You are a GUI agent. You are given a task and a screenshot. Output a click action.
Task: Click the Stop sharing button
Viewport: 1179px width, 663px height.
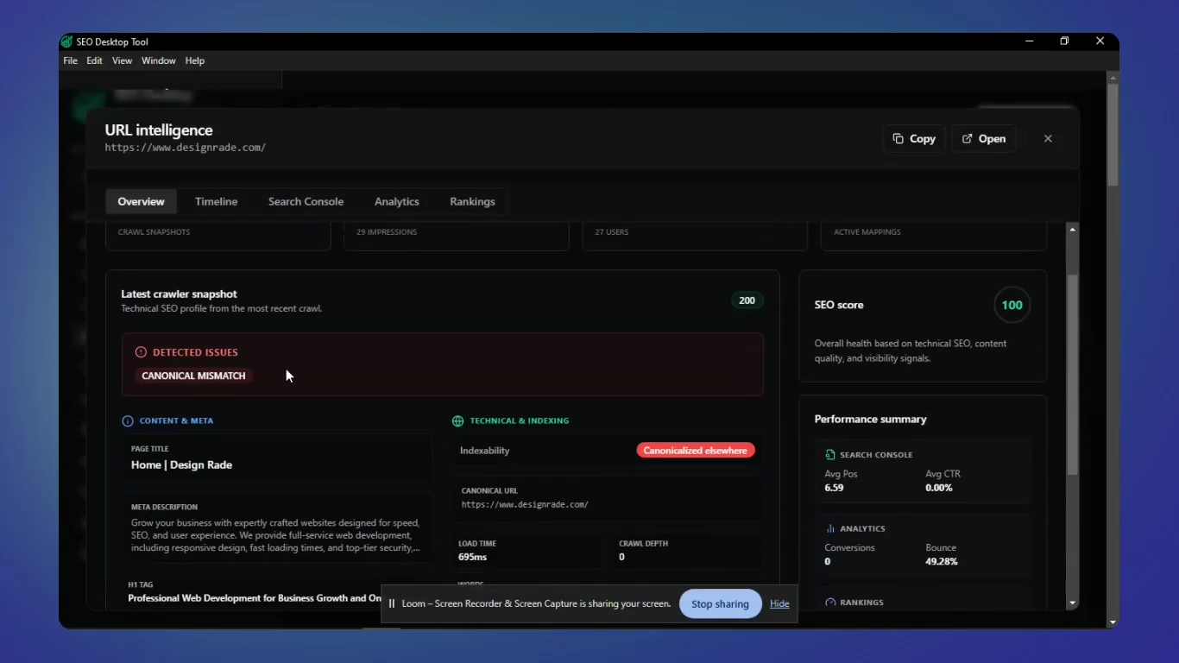tap(721, 604)
